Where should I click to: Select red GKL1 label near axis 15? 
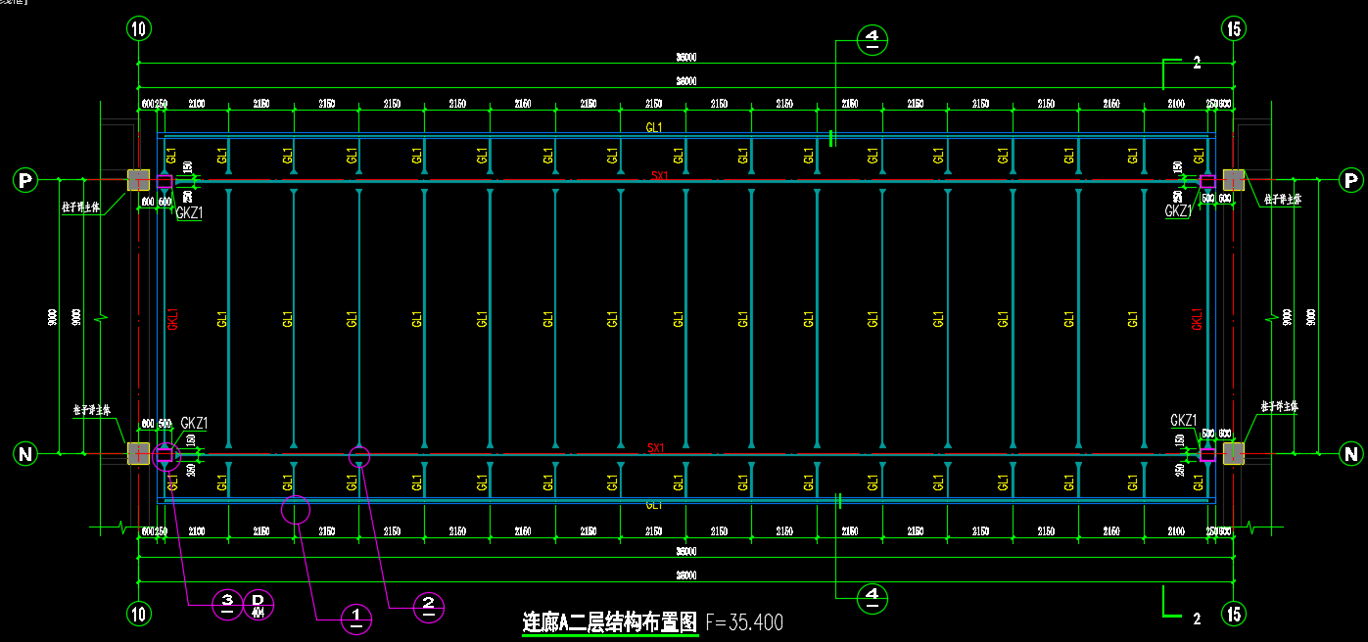coord(1197,320)
